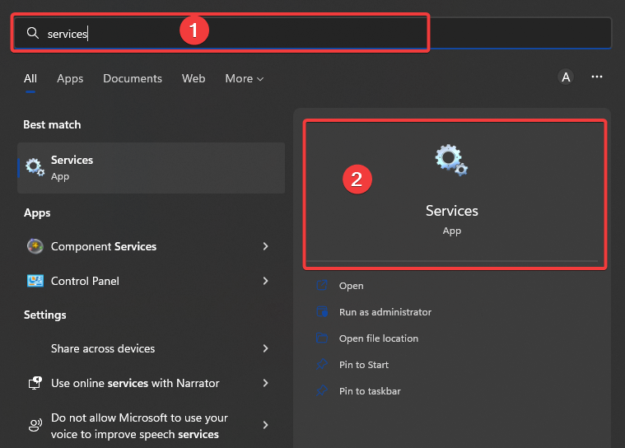
Task: Expand Use online services with Narrator chevron
Action: click(266, 383)
